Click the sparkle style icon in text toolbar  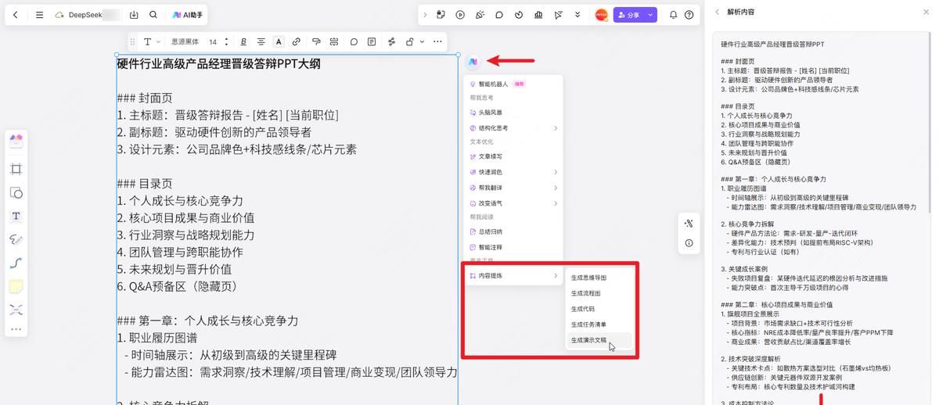pyautogui.click(x=391, y=41)
